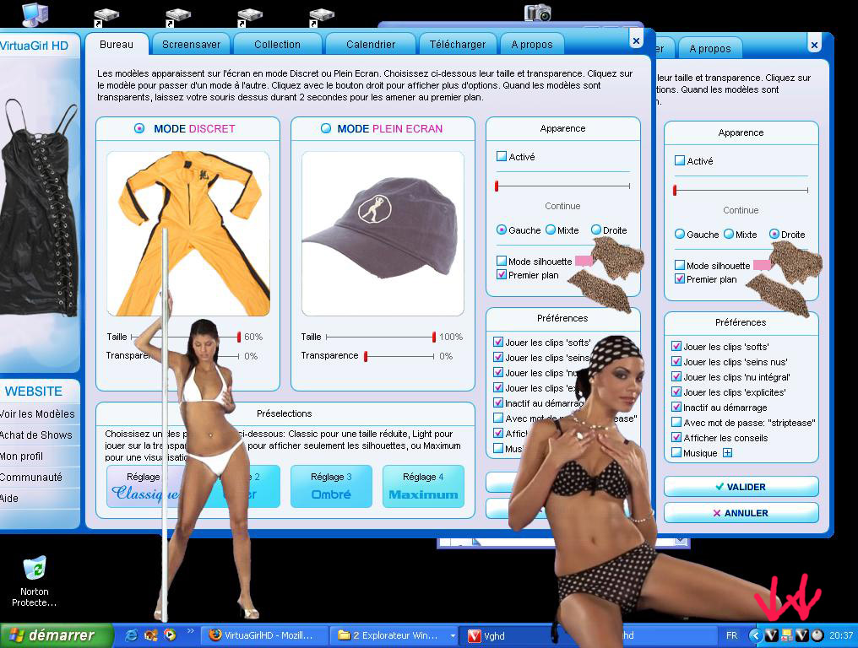This screenshot has height=648, width=858.
Task: Apply Réglage 4 Maximum preset
Action: click(x=424, y=486)
